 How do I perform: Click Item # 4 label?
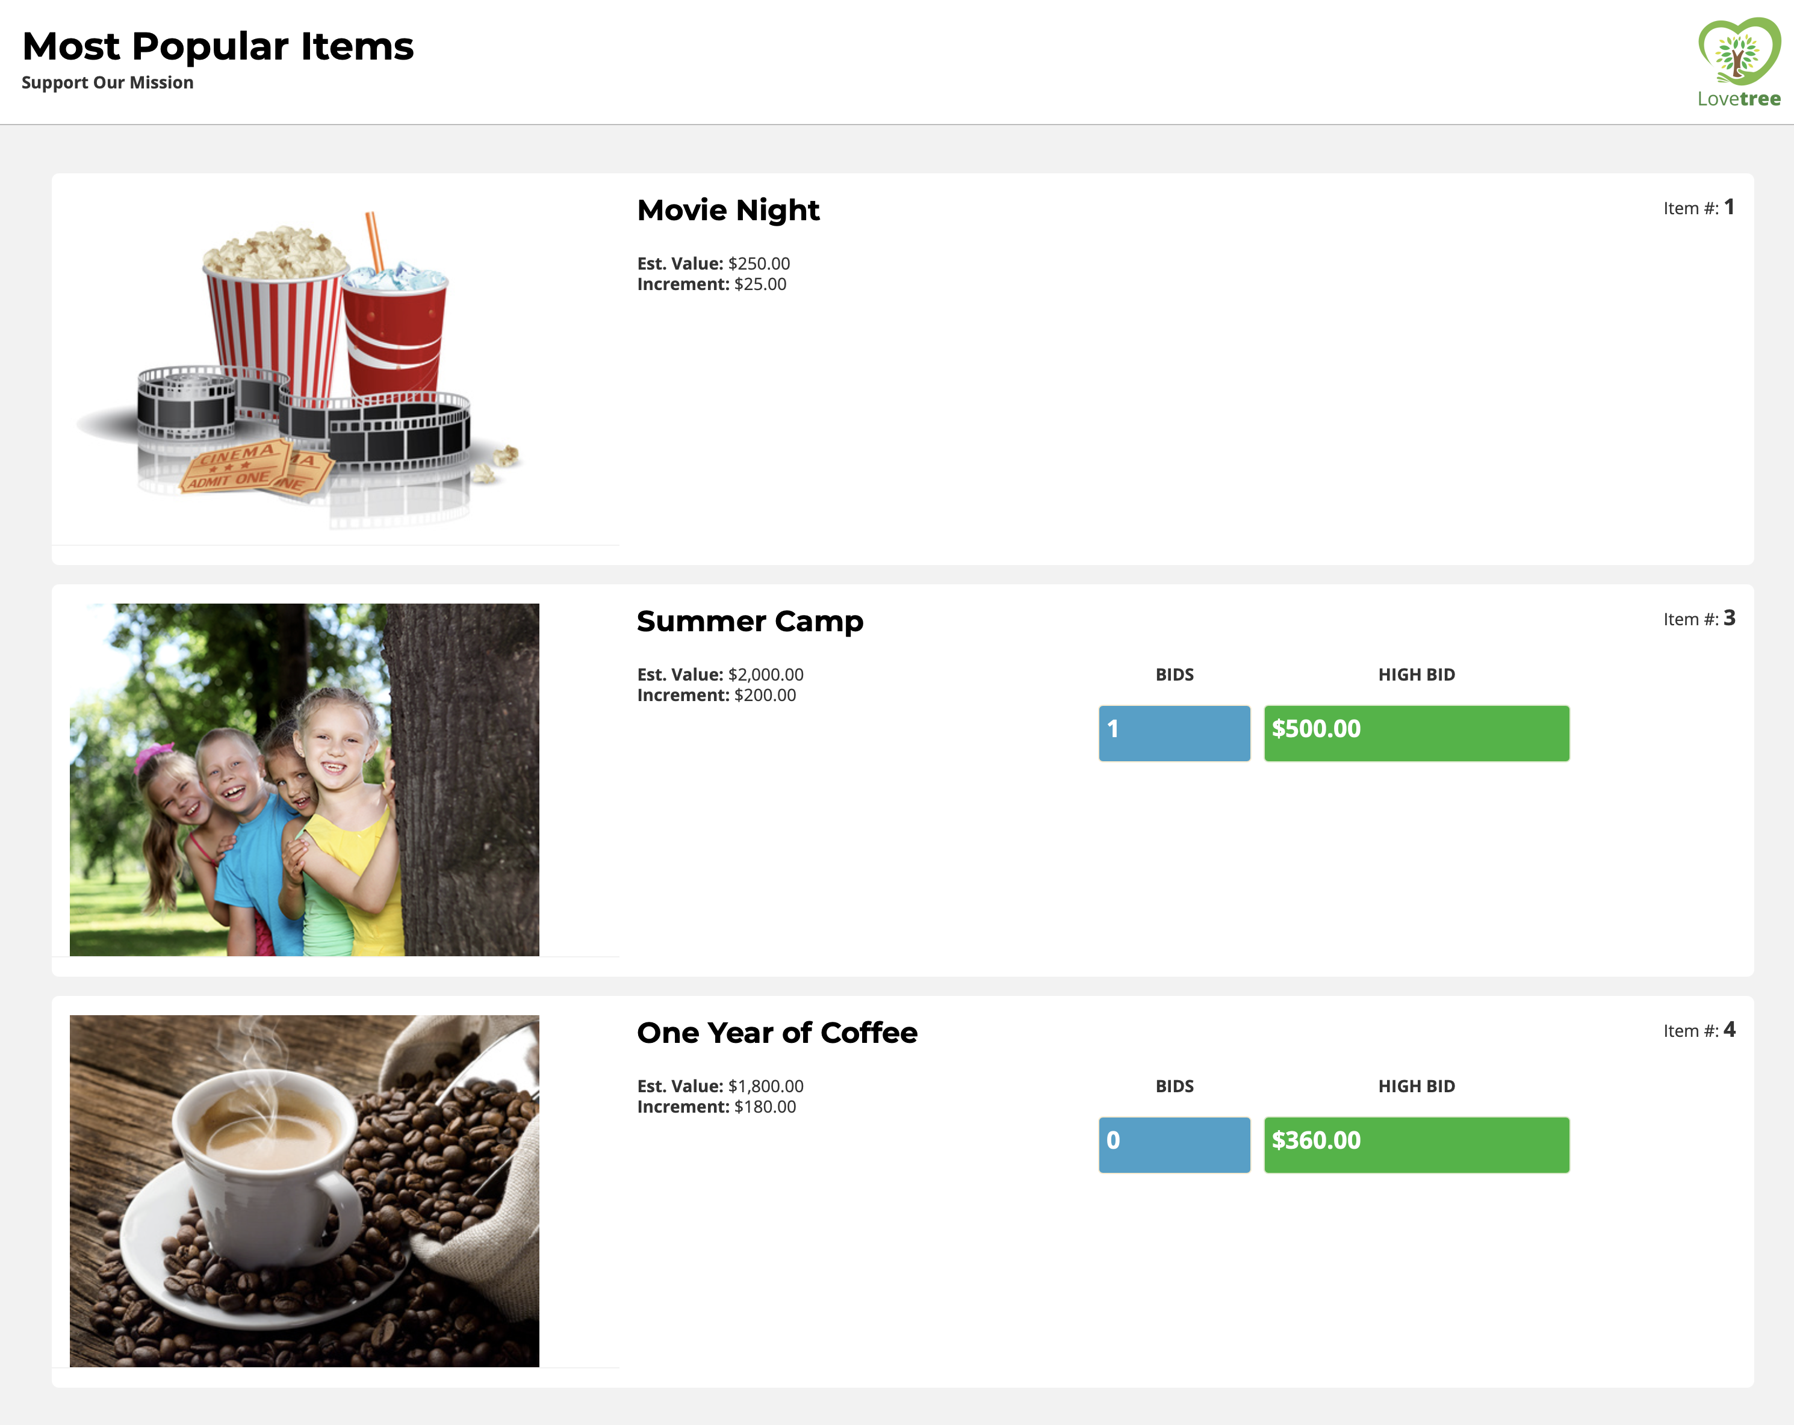[1698, 1031]
